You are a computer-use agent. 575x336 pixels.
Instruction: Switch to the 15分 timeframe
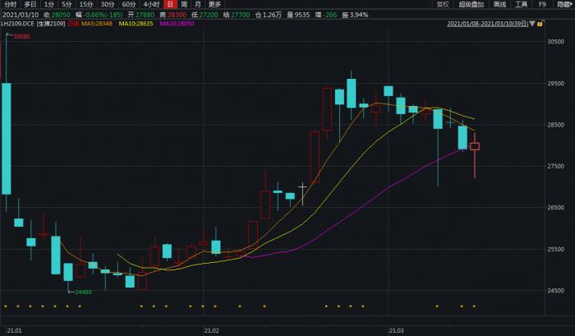(x=86, y=4)
